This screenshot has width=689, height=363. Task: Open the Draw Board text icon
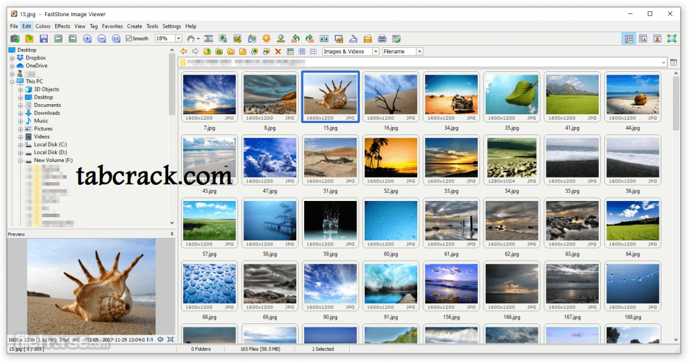tap(252, 38)
